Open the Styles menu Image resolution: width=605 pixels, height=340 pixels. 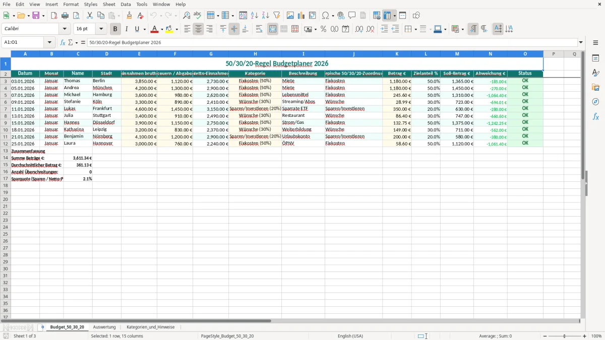click(91, 4)
